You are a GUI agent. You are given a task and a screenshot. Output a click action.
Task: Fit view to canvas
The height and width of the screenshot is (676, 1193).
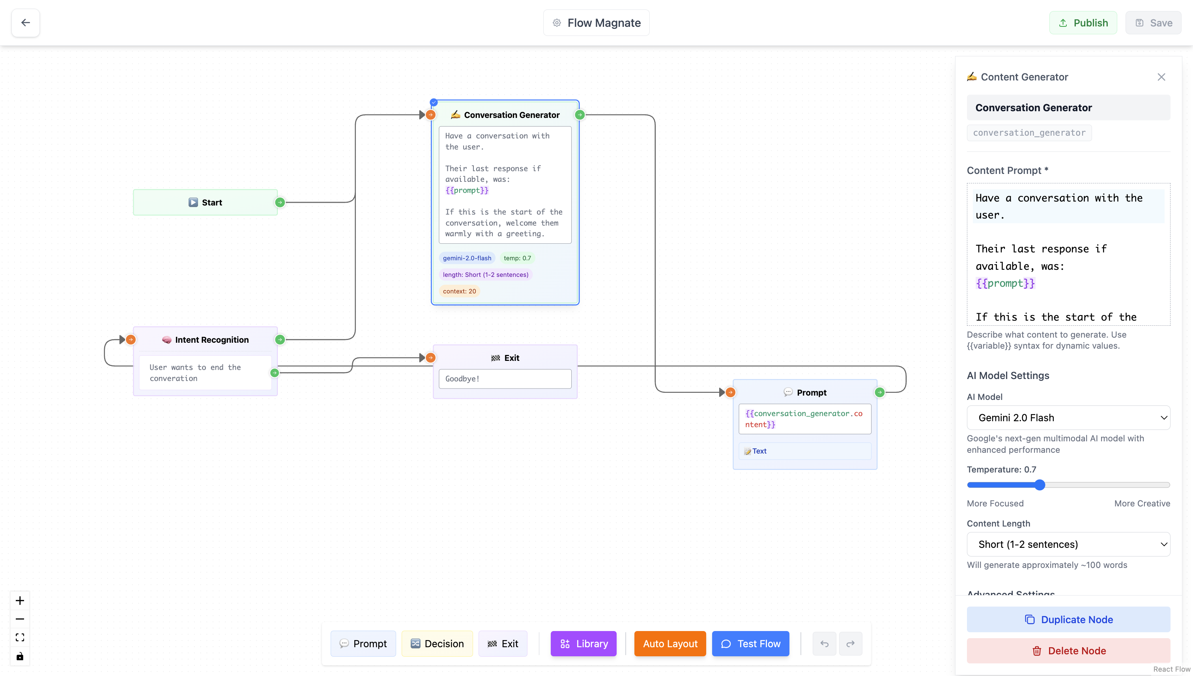(x=19, y=637)
